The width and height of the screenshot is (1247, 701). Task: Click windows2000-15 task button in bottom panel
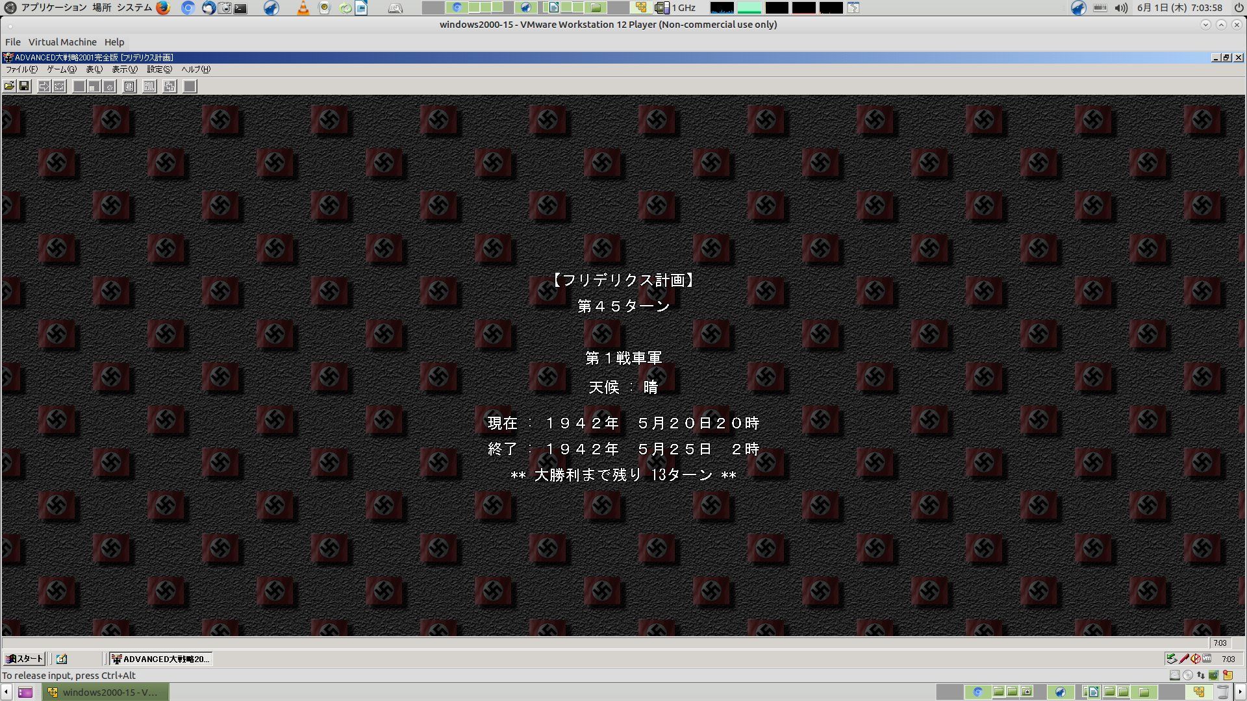tap(106, 692)
